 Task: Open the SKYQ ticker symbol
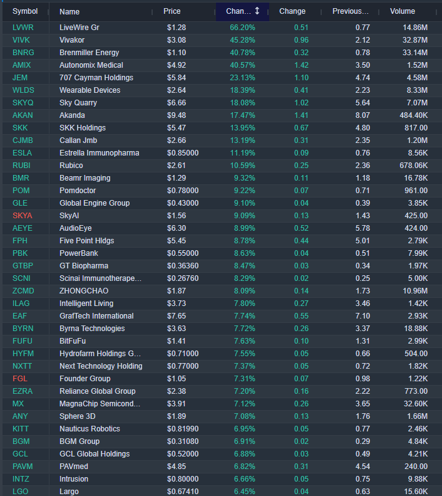[x=23, y=103]
